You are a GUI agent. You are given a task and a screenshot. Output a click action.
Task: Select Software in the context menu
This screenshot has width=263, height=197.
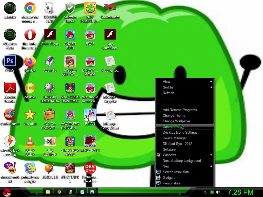pyautogui.click(x=185, y=150)
